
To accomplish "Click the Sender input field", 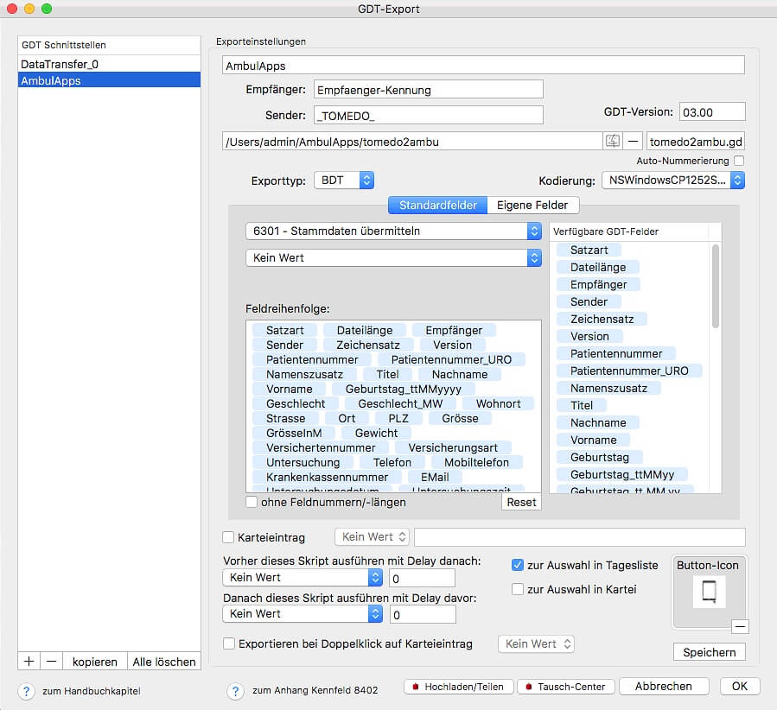I will click(x=428, y=116).
